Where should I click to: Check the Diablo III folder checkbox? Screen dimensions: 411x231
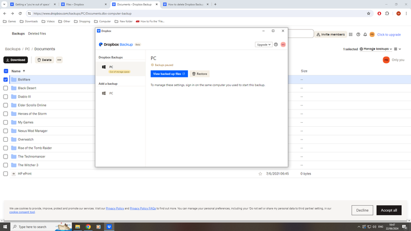(x=6, y=97)
